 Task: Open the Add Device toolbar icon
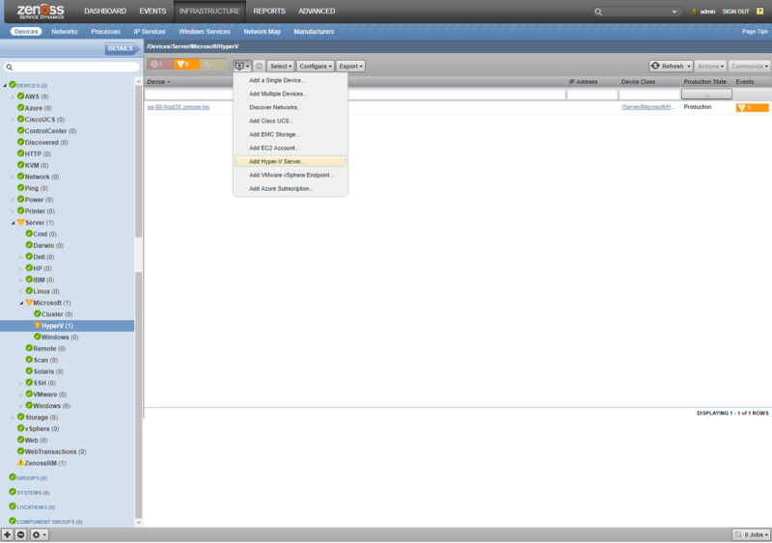click(242, 66)
